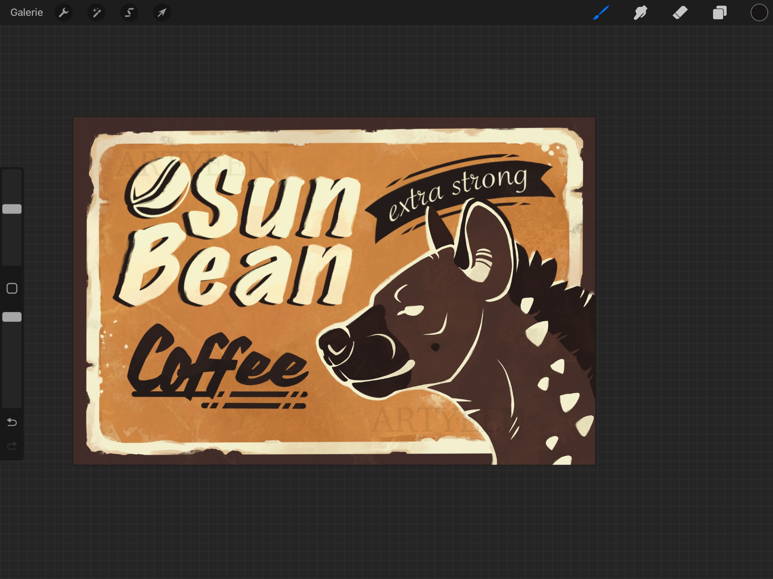
Task: Activate the Selection tool
Action: [x=129, y=13]
